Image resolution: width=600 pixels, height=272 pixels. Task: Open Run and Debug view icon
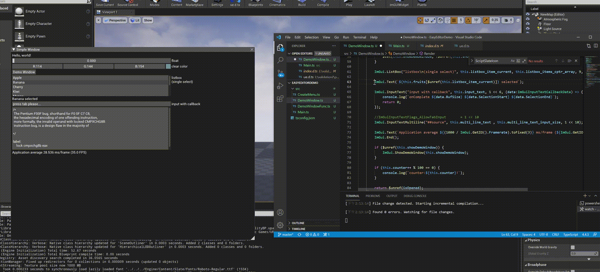[280, 86]
